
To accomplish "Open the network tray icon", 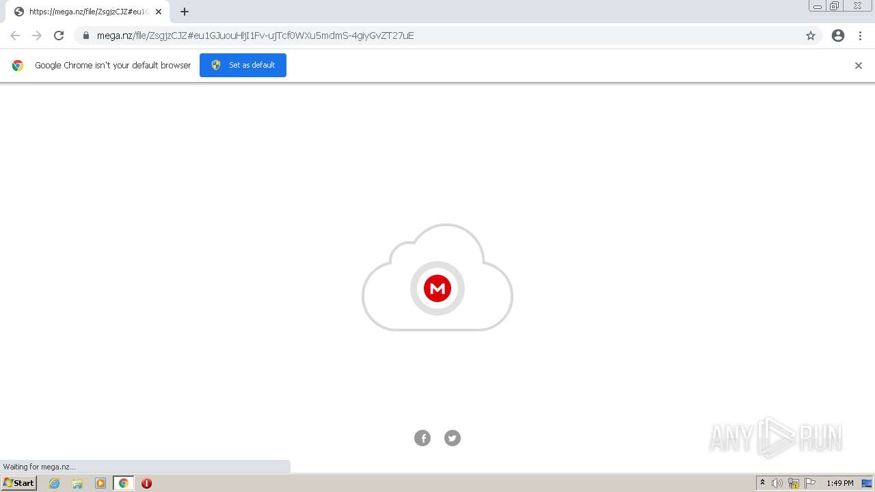I will 794,483.
